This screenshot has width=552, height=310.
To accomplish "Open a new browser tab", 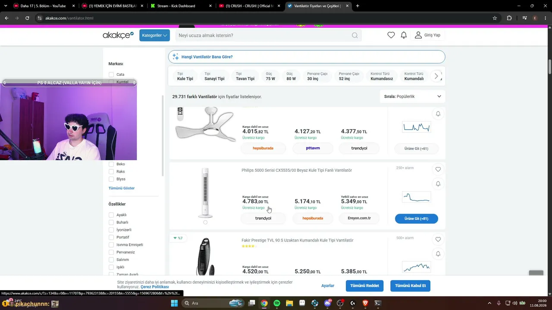I will tap(358, 6).
